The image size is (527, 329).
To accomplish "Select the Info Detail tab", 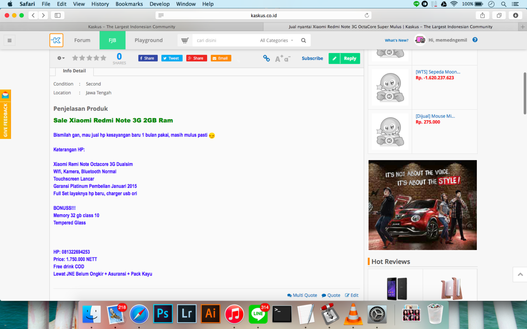I will 75,71.
